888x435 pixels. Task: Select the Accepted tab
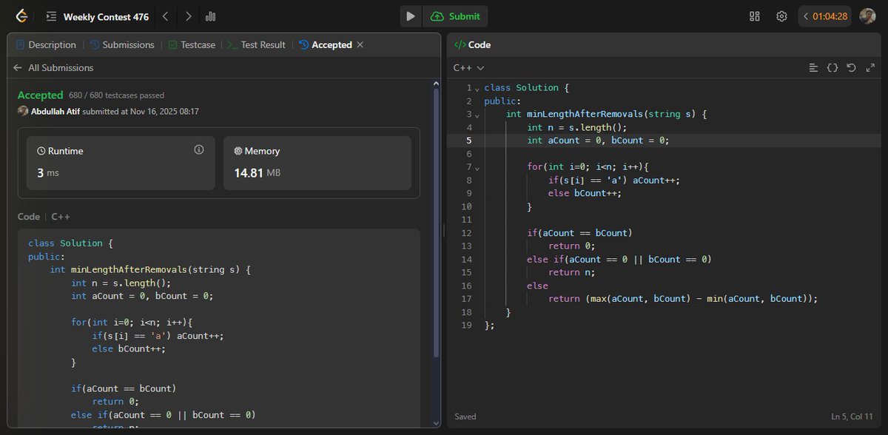click(326, 45)
